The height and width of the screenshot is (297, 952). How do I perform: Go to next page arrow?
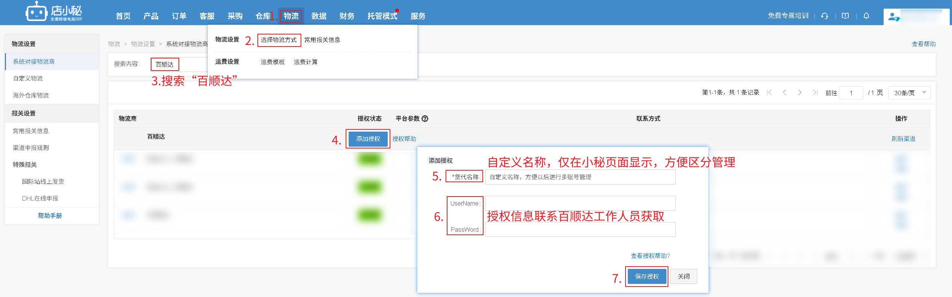(800, 93)
